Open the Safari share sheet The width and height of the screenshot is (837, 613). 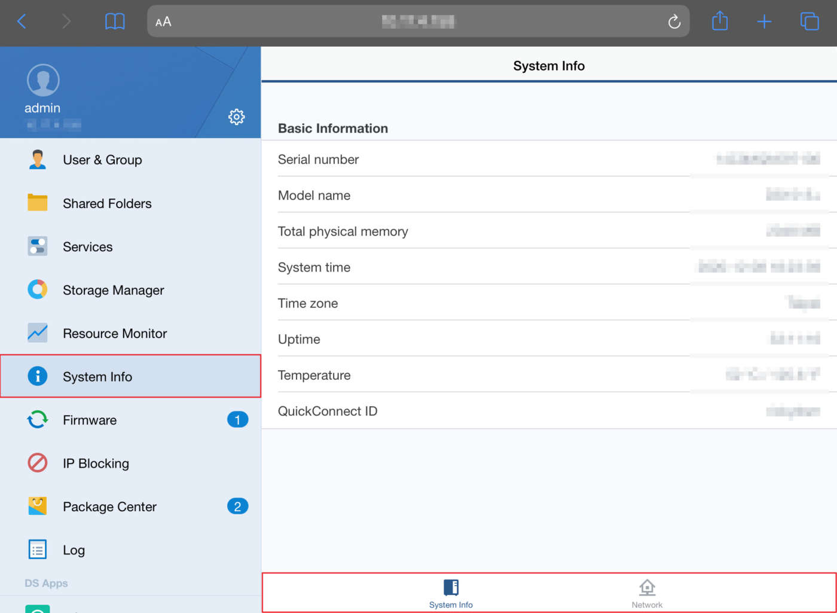click(719, 21)
